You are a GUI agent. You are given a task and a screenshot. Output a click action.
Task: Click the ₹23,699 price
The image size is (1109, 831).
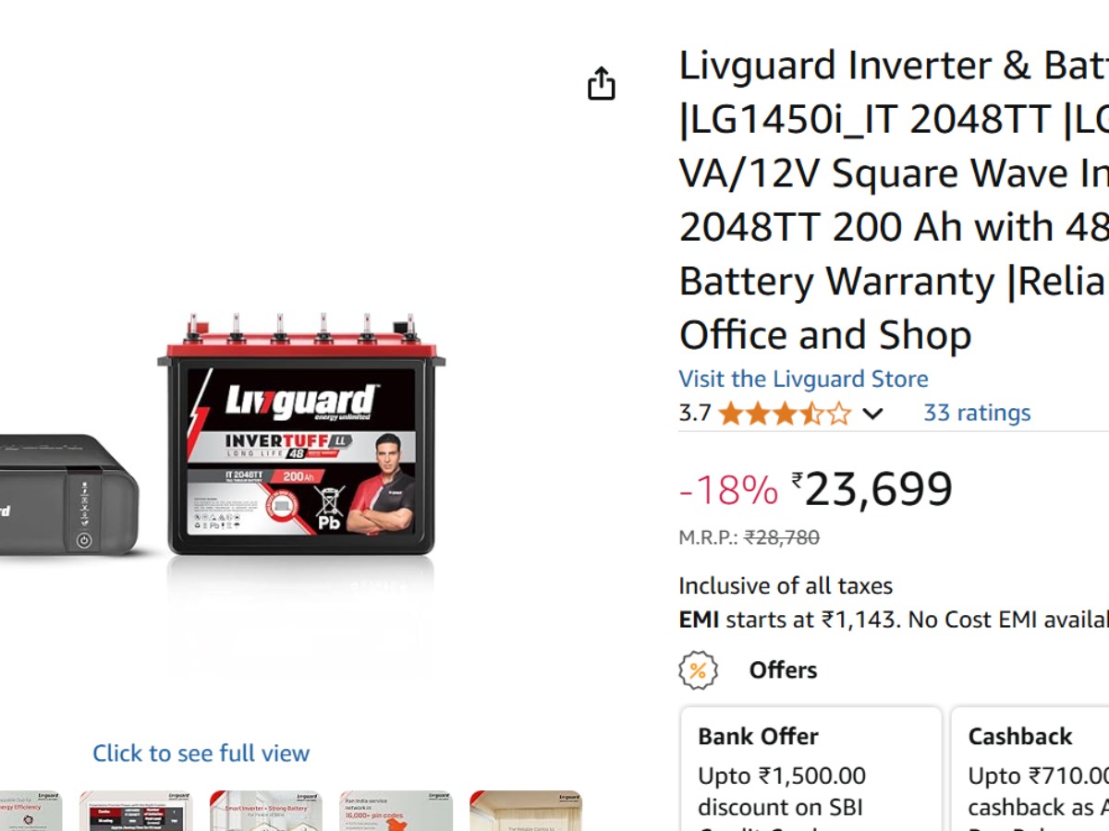(x=871, y=489)
